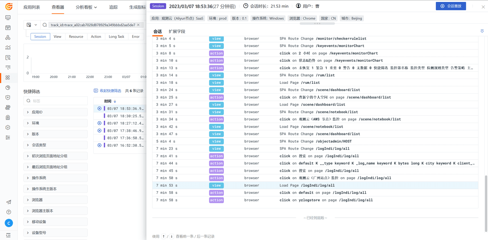Open the metrics chart icon in left sidebar
Image resolution: width=488 pixels, height=240 pixels.
[8, 48]
